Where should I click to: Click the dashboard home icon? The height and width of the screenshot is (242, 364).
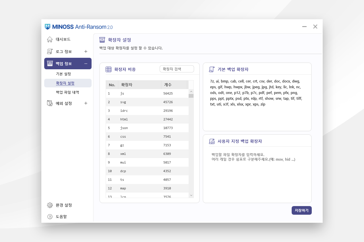point(50,39)
